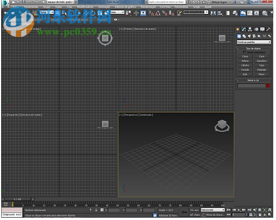This screenshot has width=276, height=220.
Task: Toggle the 3D Snaps tool
Action: click(x=152, y=13)
